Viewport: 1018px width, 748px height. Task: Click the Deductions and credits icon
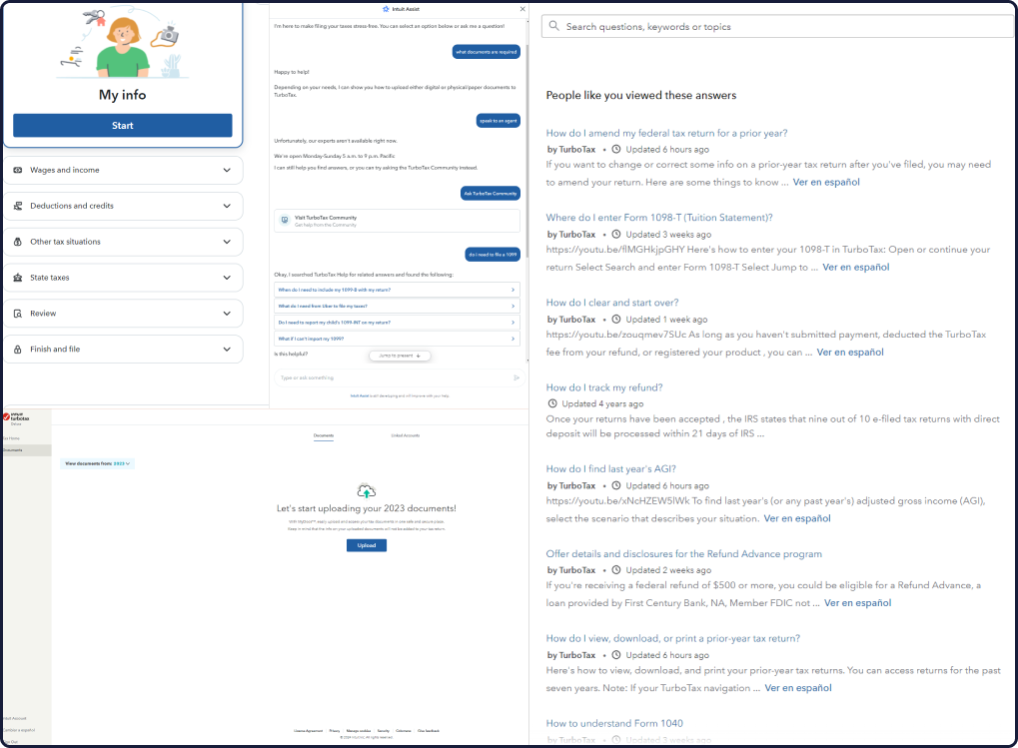tap(18, 206)
